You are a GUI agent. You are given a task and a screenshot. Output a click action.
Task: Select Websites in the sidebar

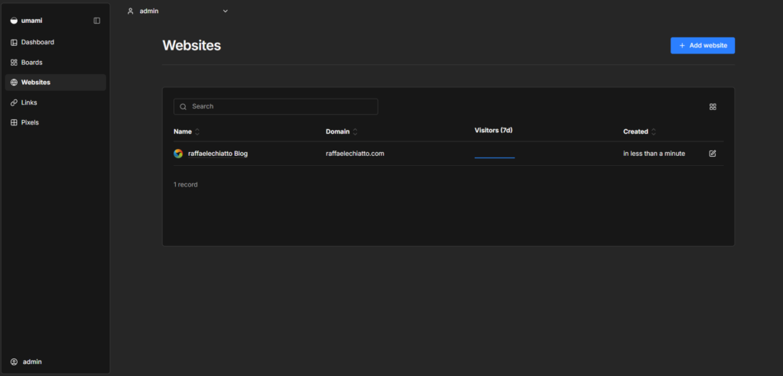(55, 83)
